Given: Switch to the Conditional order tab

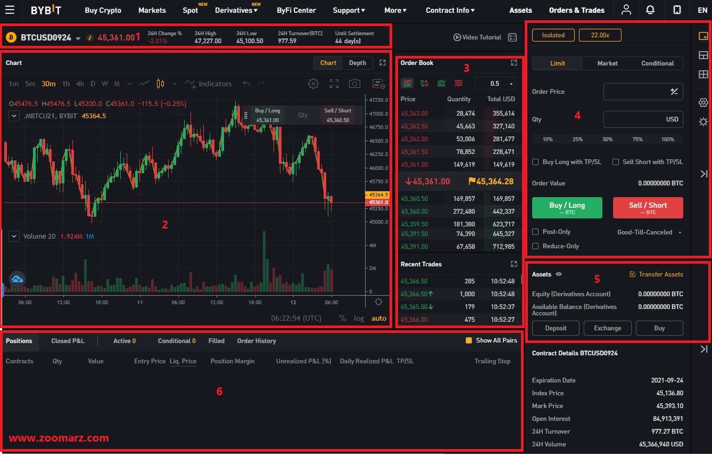Looking at the screenshot, I should 657,63.
